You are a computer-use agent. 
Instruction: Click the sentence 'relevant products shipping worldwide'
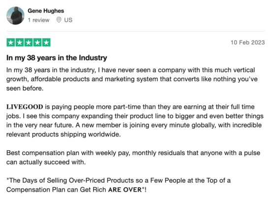[63, 134]
